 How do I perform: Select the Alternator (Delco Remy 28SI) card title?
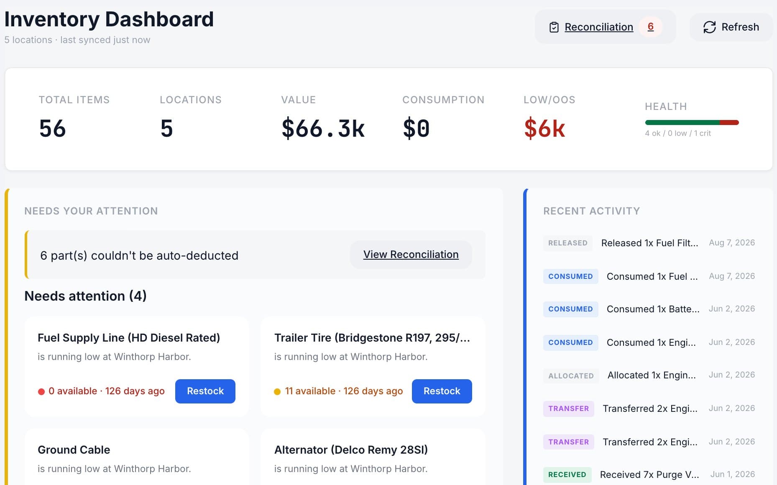351,450
